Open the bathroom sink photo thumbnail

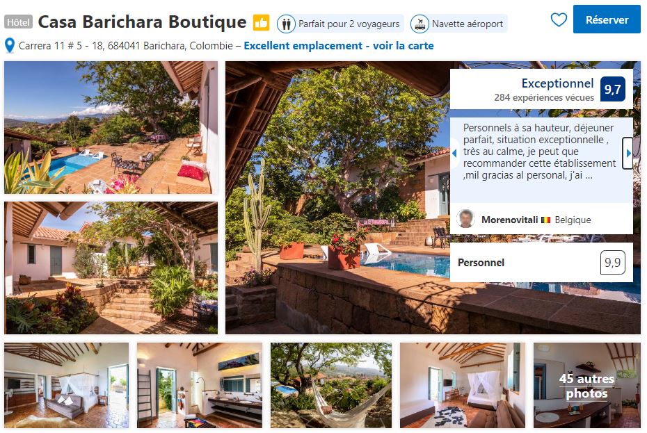[199, 385]
